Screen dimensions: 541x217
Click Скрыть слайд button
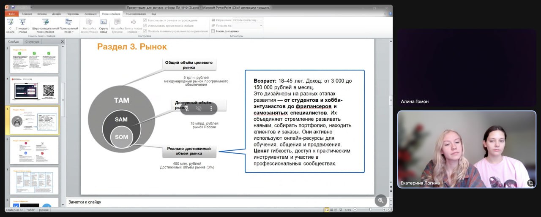(x=104, y=26)
